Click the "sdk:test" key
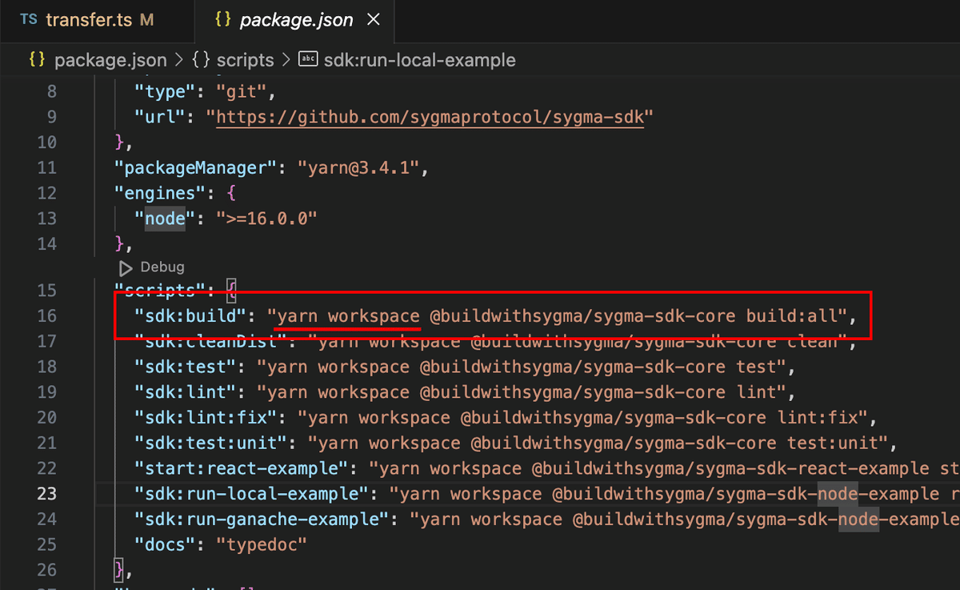The image size is (960, 590). (185, 367)
